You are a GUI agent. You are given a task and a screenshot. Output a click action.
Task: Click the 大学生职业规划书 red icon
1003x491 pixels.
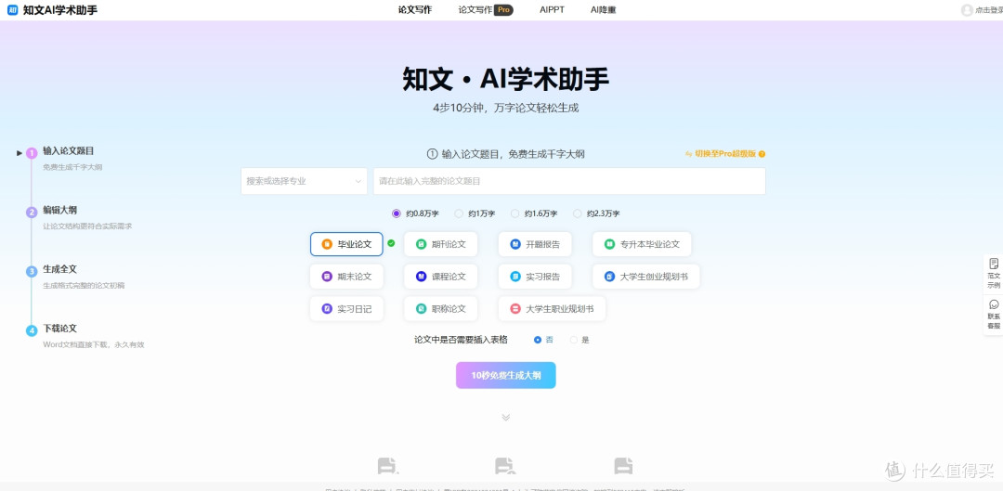click(x=515, y=309)
